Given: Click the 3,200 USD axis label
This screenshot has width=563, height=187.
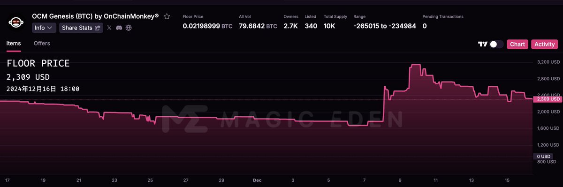Looking at the screenshot, I should 548,62.
